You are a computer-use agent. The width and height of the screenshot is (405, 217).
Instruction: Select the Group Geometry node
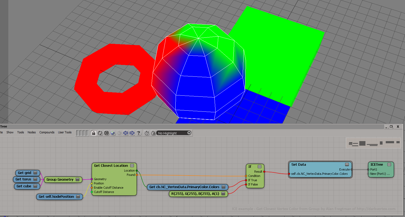click(60, 180)
